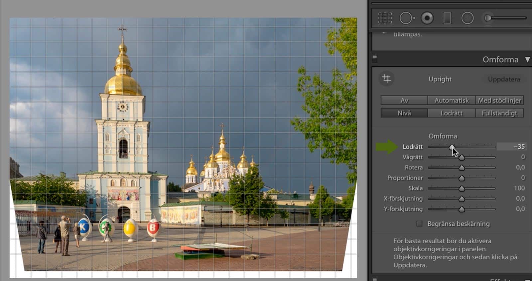Toggle the Omforma panel on/off switch

coord(375,59)
